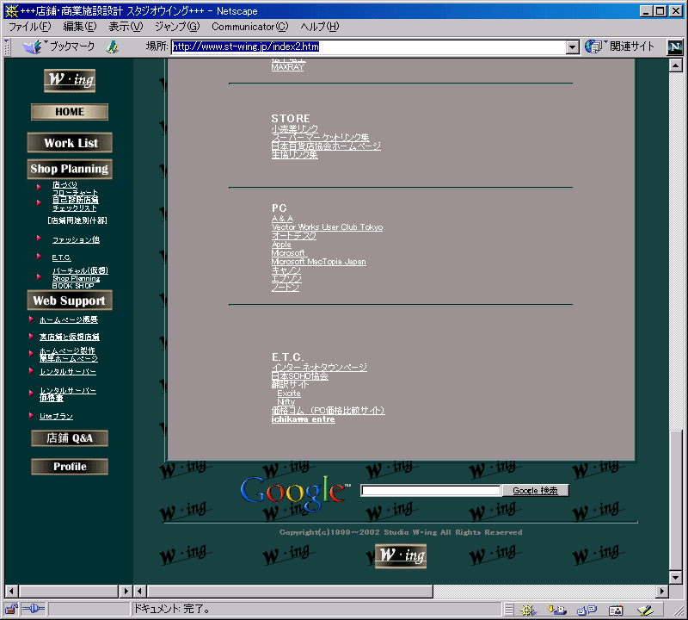Click the HOME sidebar button
This screenshot has width=688, height=620.
coord(70,112)
